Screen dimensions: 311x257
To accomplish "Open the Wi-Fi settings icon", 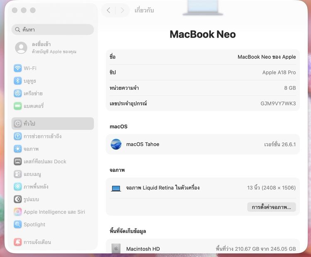I will point(18,68).
